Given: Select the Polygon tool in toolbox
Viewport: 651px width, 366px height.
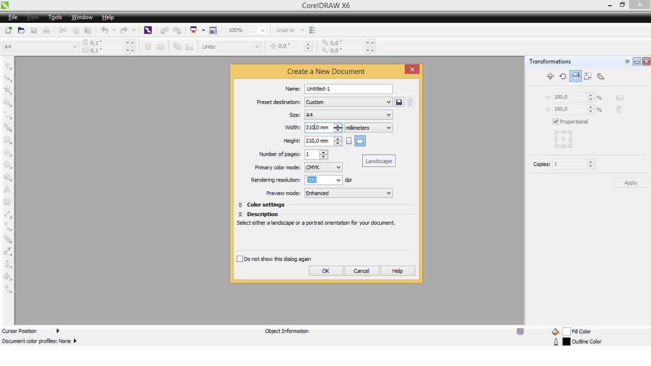Looking at the screenshot, I should 8,165.
